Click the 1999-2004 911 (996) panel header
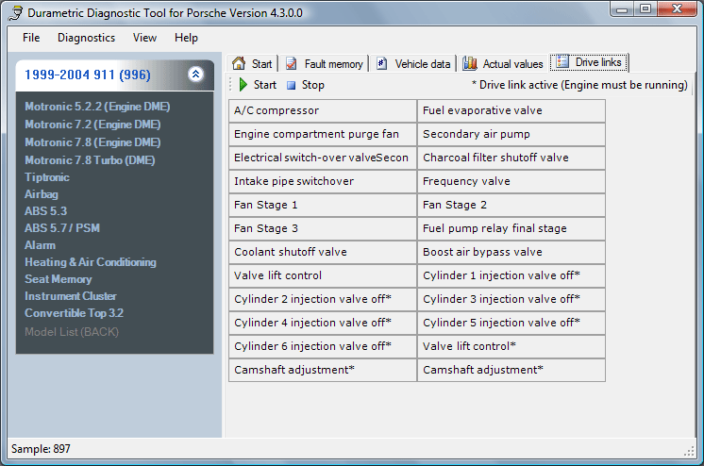This screenshot has height=466, width=704. pyautogui.click(x=114, y=75)
